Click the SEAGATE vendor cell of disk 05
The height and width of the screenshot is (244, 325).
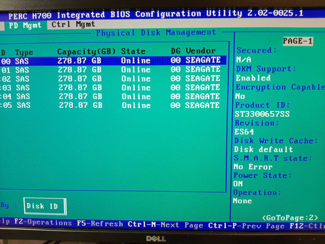[202, 105]
